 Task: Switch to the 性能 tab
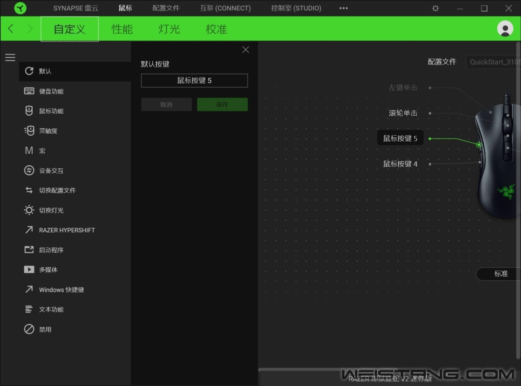[x=122, y=29]
